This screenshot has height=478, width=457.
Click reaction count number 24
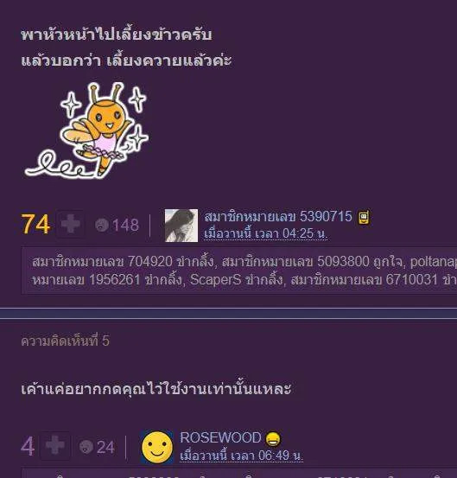point(105,448)
